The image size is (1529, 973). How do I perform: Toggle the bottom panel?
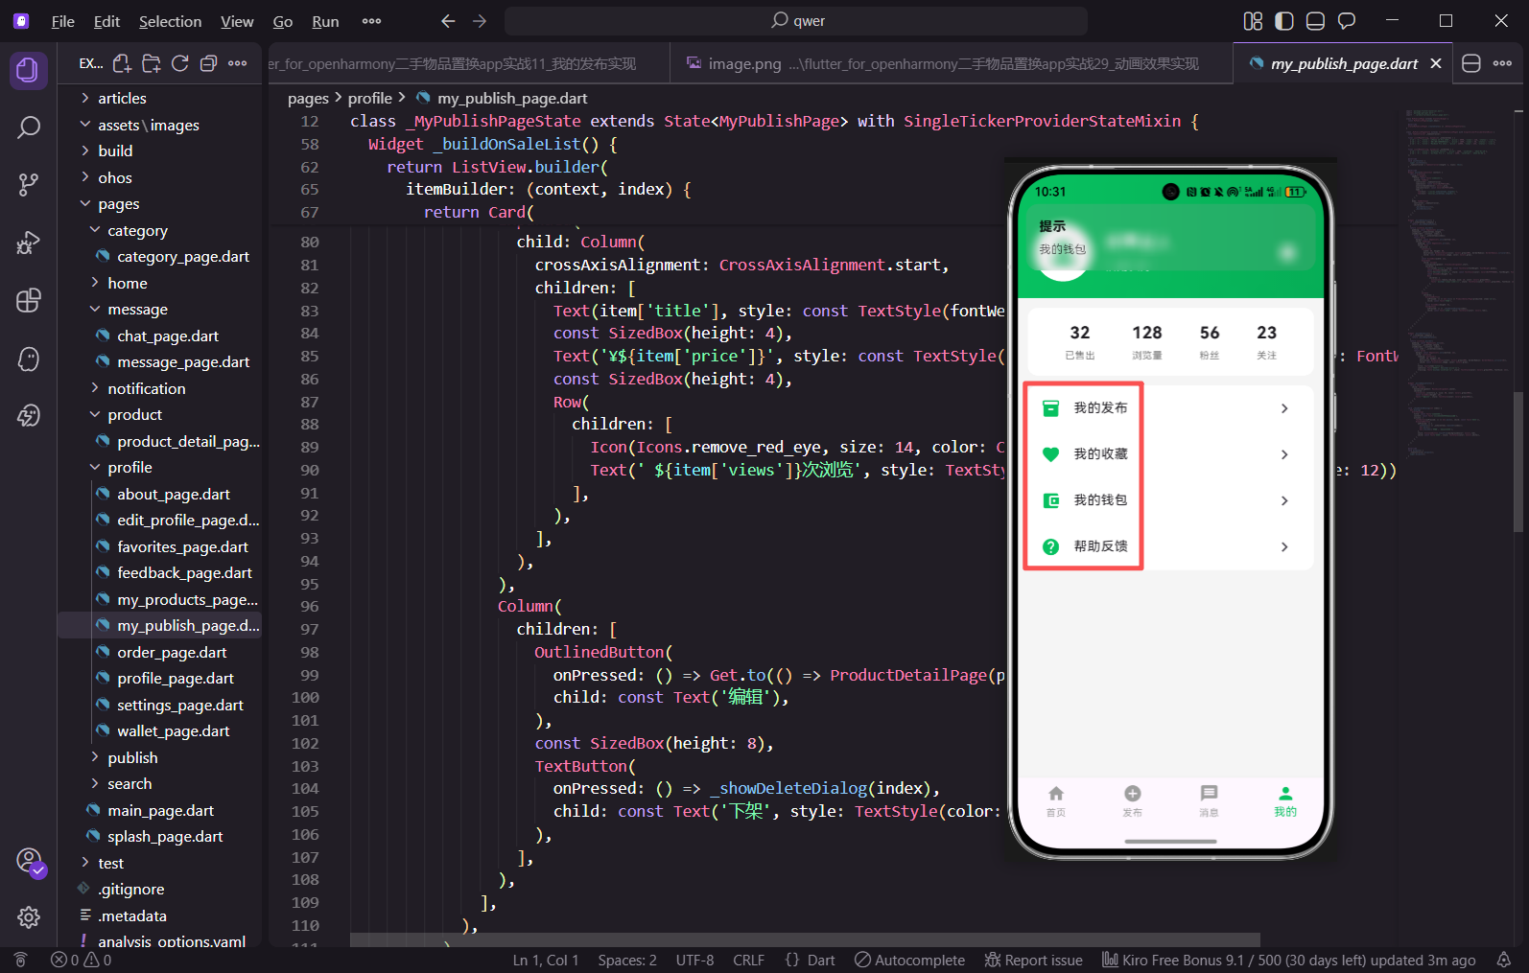[1315, 20]
